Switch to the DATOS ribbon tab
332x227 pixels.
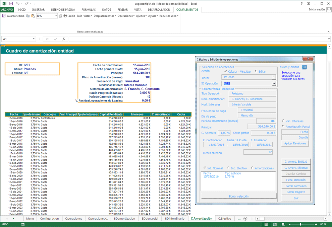(107, 10)
